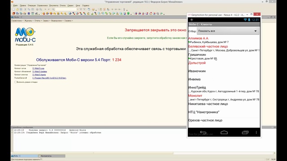
Task: Open the Показать все filter dropdown
Action: click(228, 31)
